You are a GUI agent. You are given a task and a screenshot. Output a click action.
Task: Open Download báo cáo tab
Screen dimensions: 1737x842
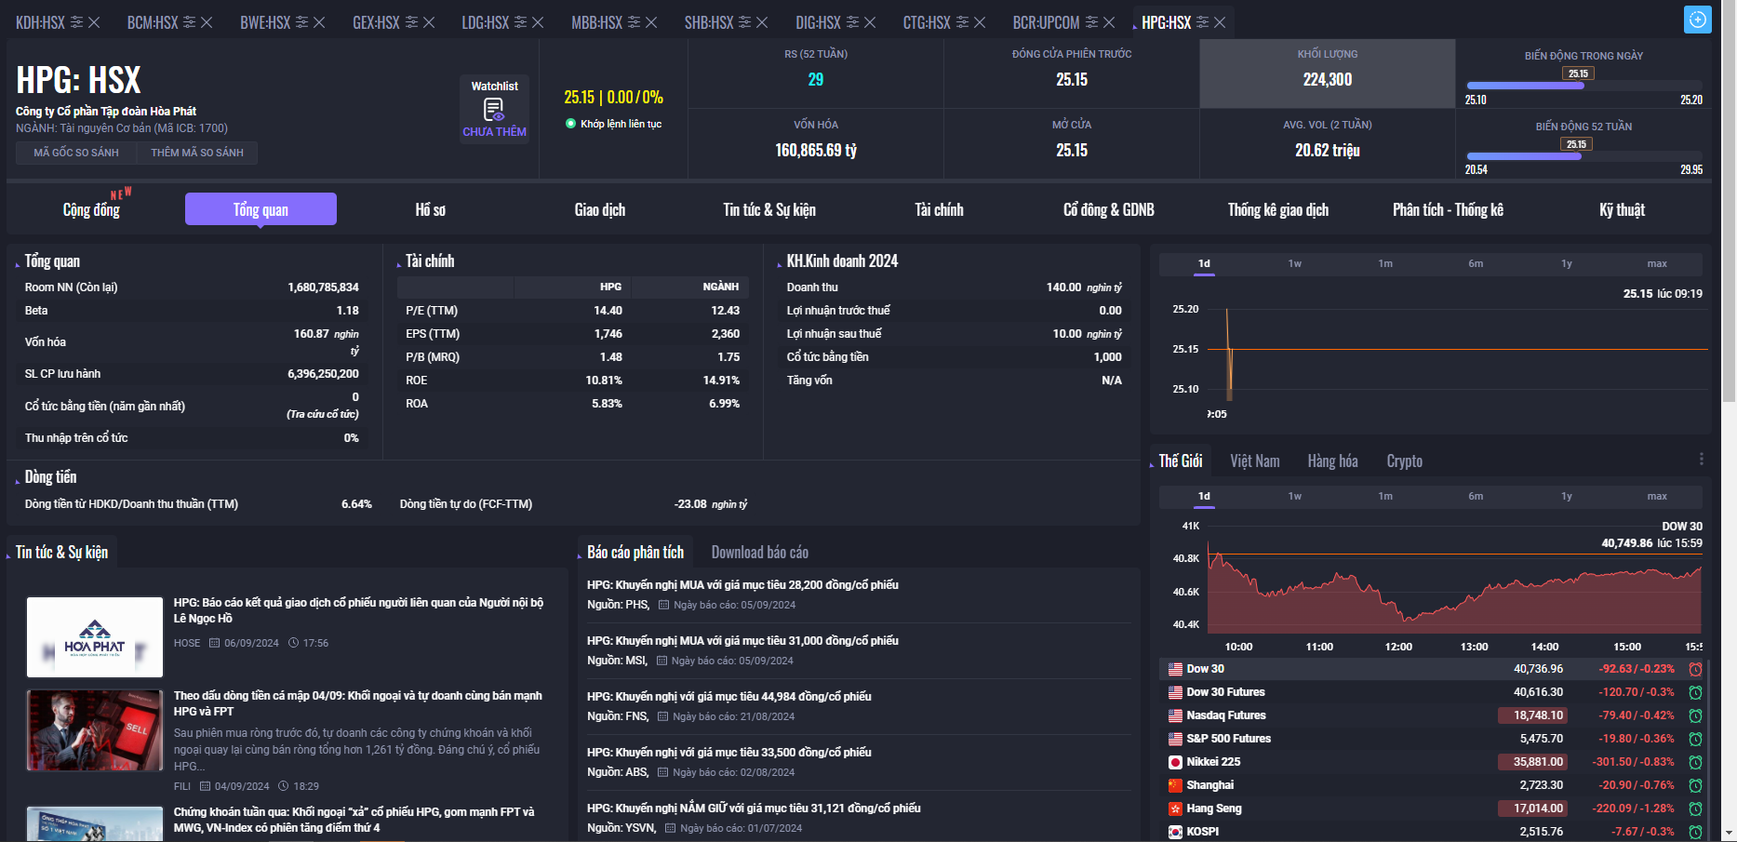pyautogui.click(x=759, y=552)
